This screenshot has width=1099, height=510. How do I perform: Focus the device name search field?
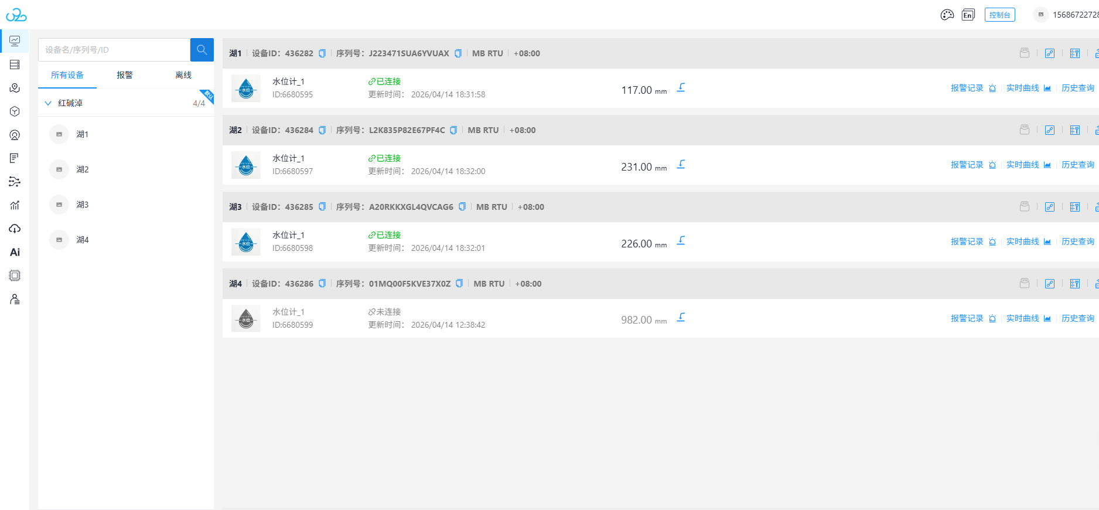click(114, 50)
